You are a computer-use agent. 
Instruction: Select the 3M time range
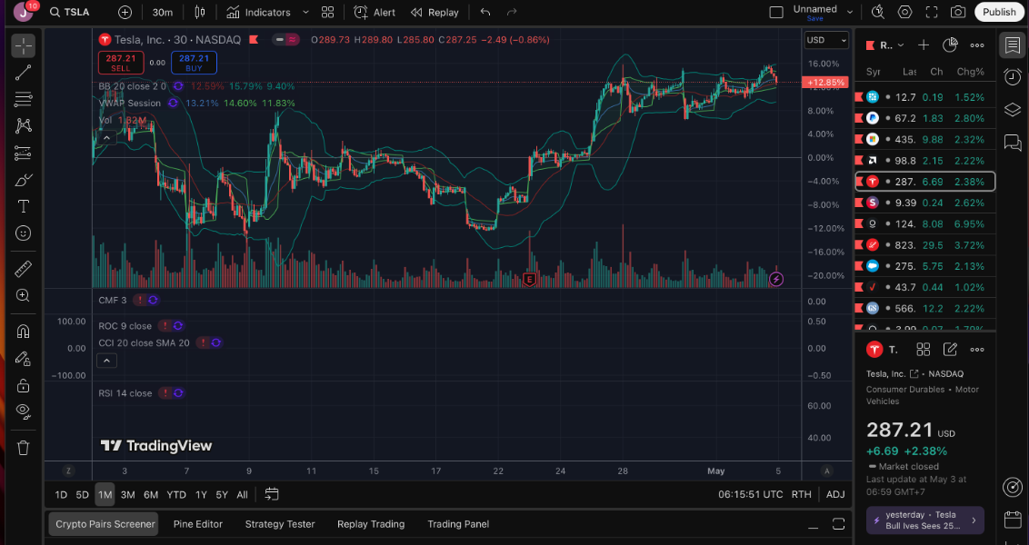click(x=128, y=494)
